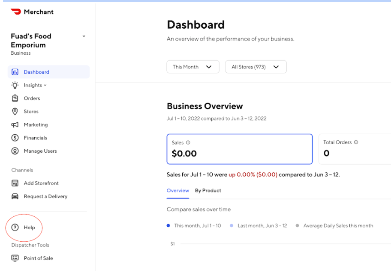Select the Overview tab
Screen dimensions: 391x278
point(177,191)
